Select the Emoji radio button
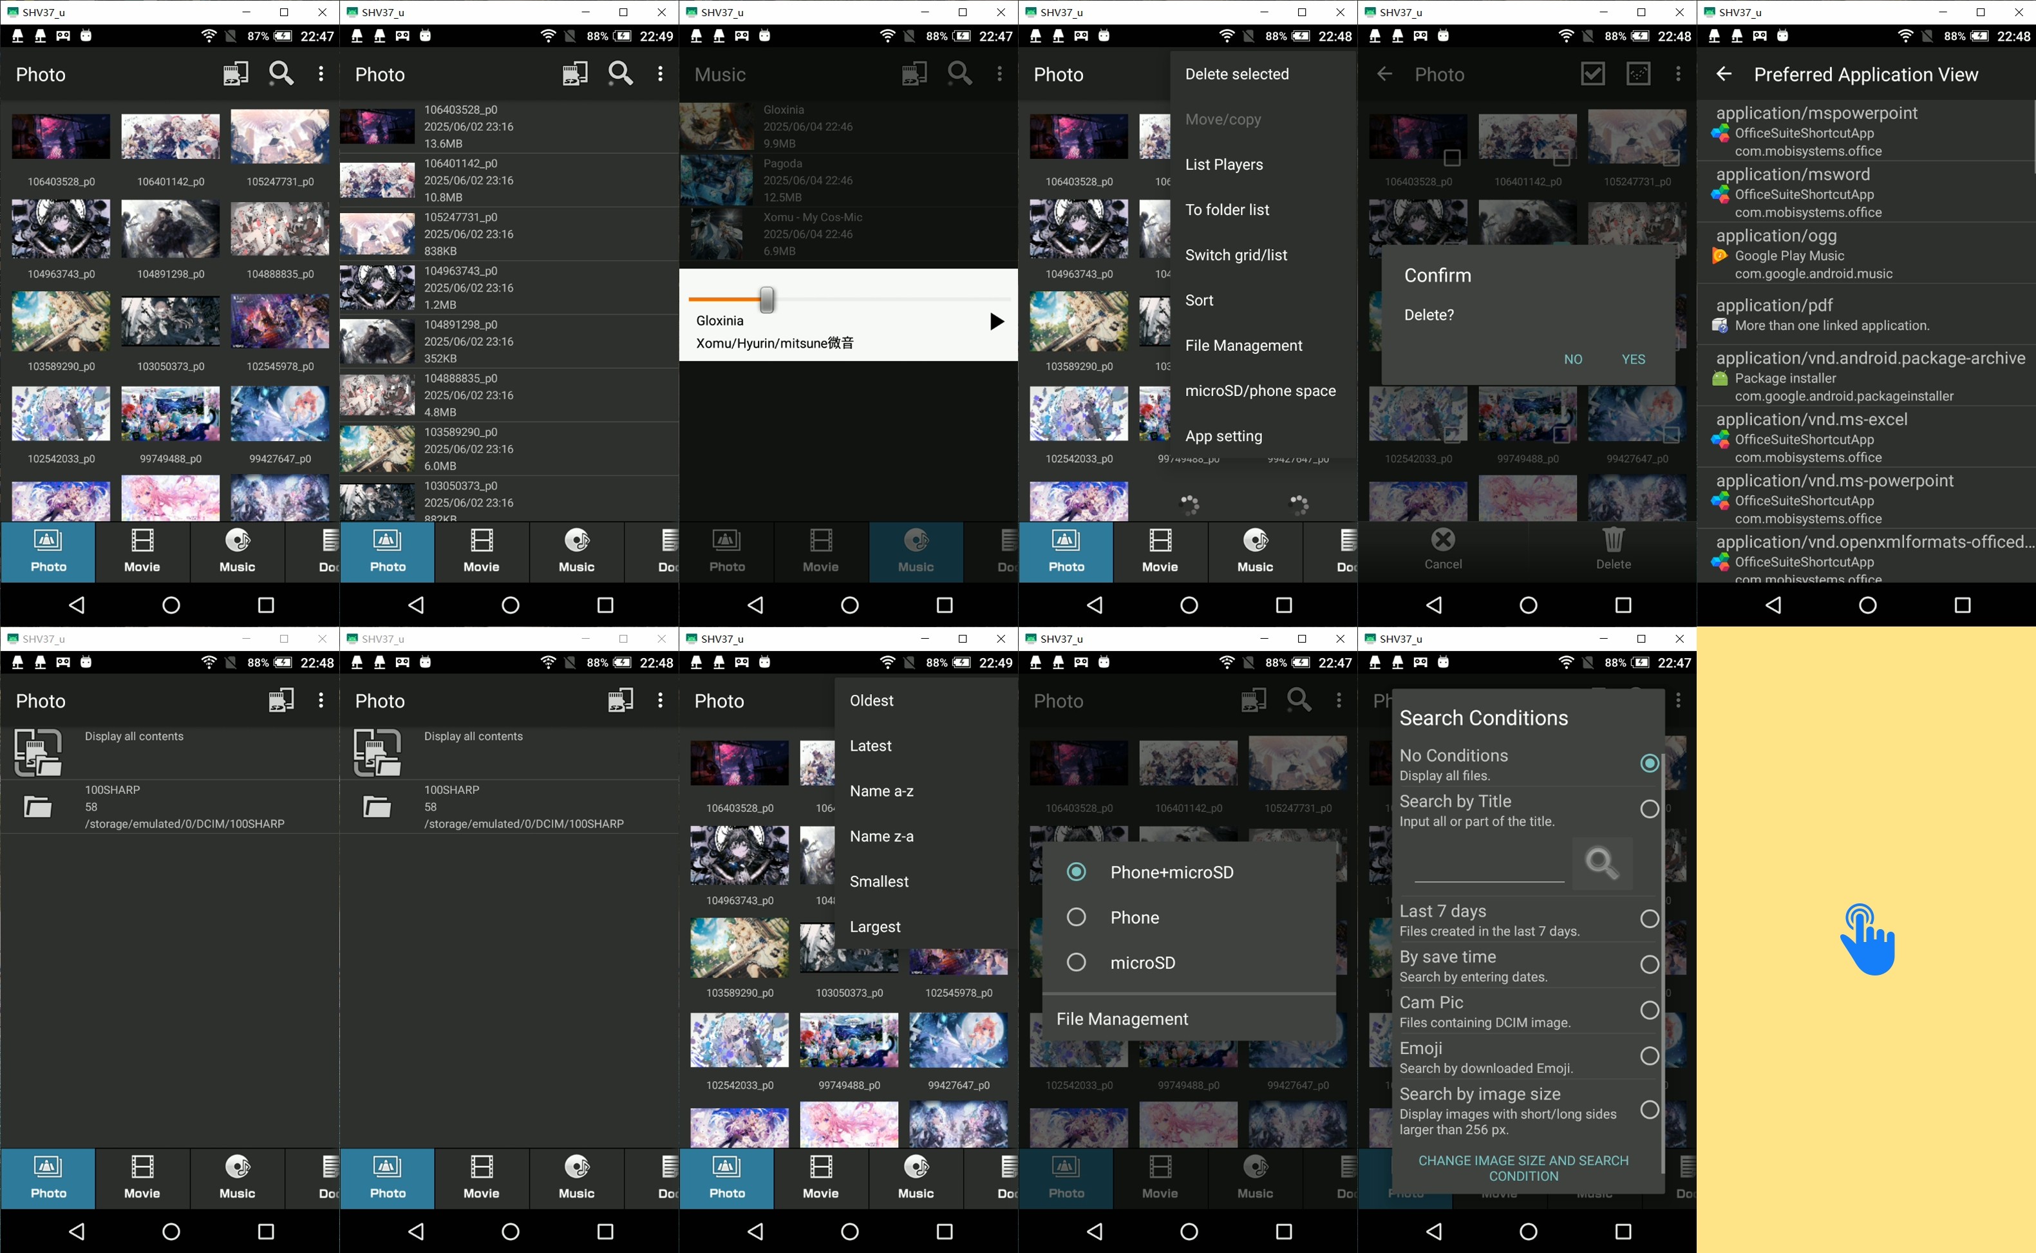 point(1649,1056)
